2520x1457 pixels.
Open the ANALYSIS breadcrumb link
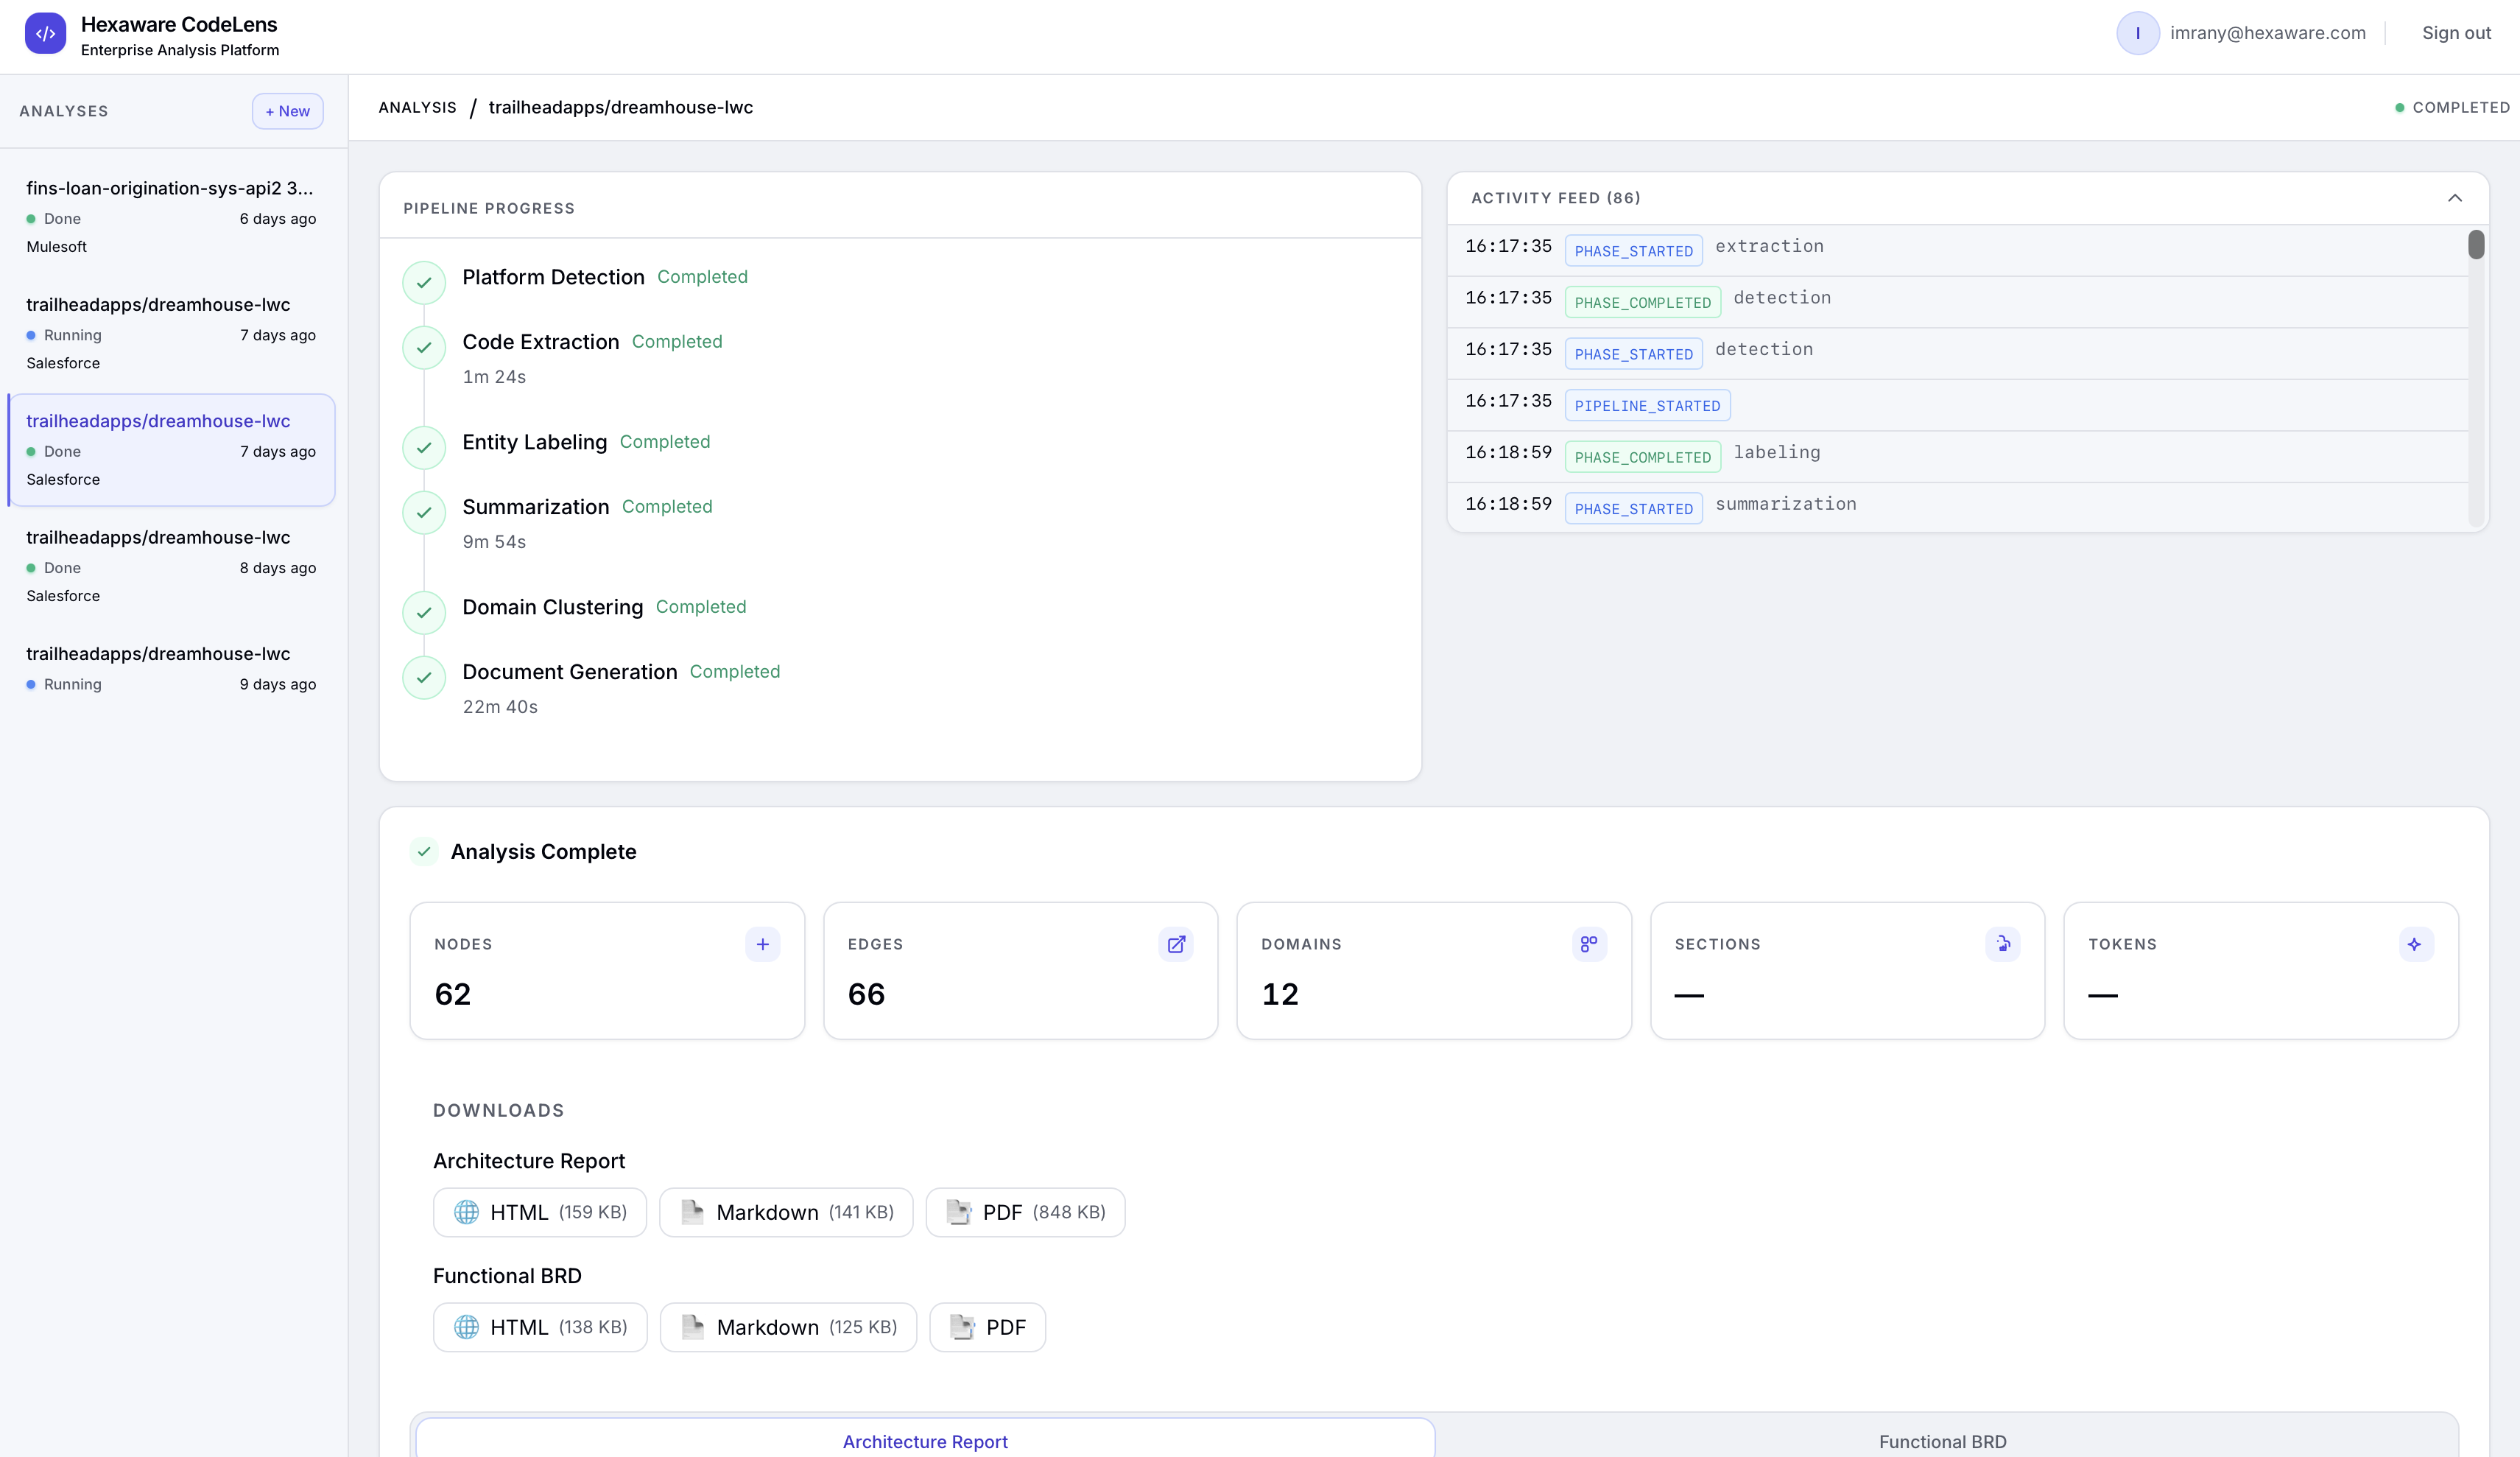(x=417, y=107)
